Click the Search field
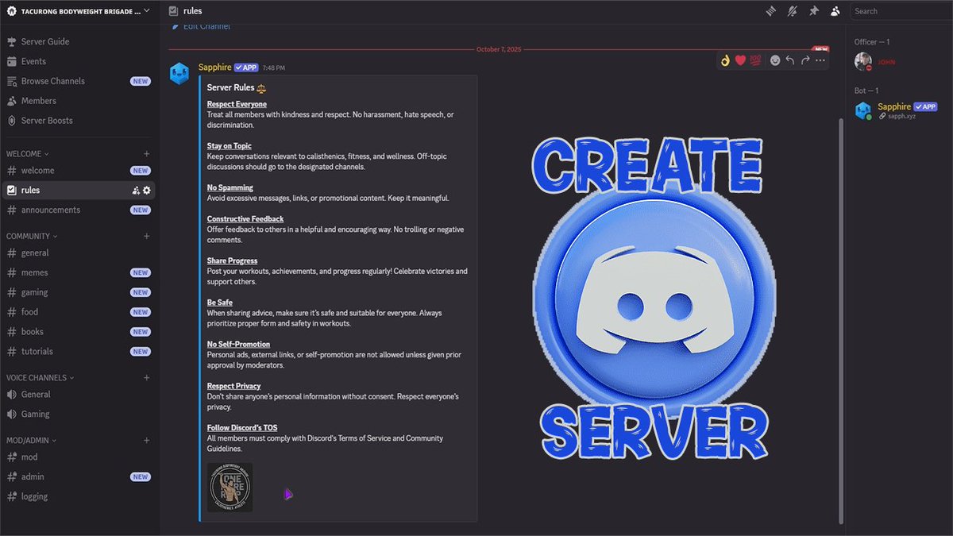 [901, 11]
